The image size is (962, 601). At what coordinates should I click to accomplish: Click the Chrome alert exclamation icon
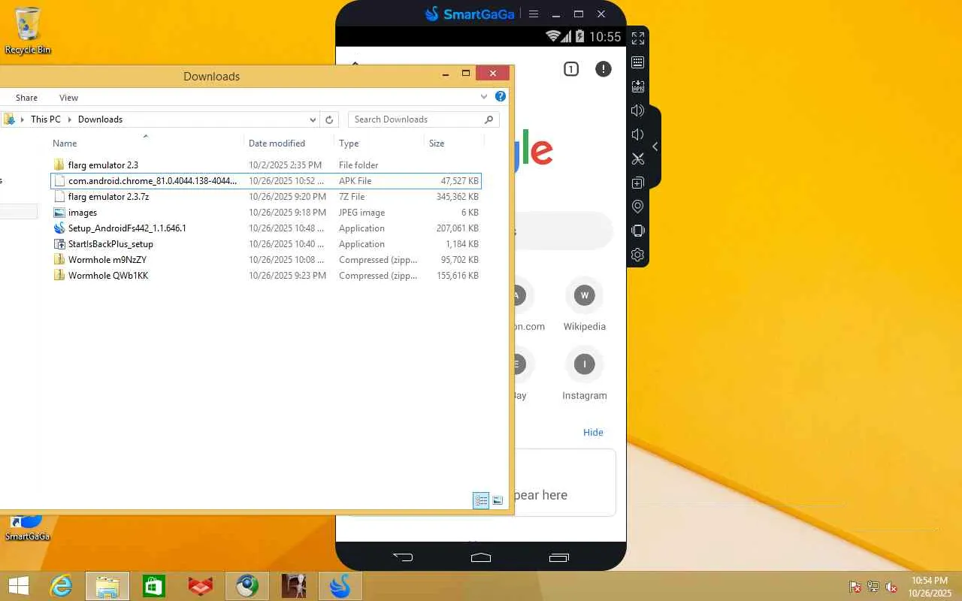[604, 69]
